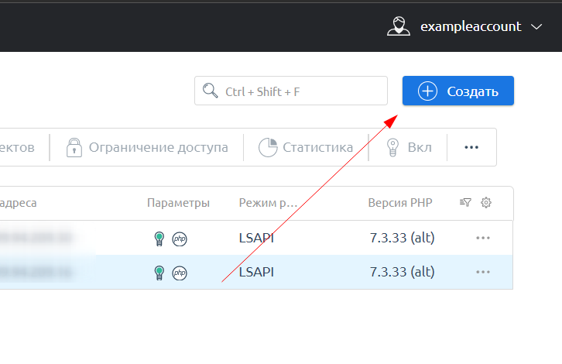Screen dimensions: 562x364
Task: Open table settings gear icon
Action: (486, 203)
